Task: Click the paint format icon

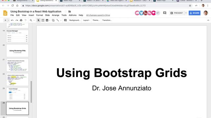Action: click(x=25, y=20)
